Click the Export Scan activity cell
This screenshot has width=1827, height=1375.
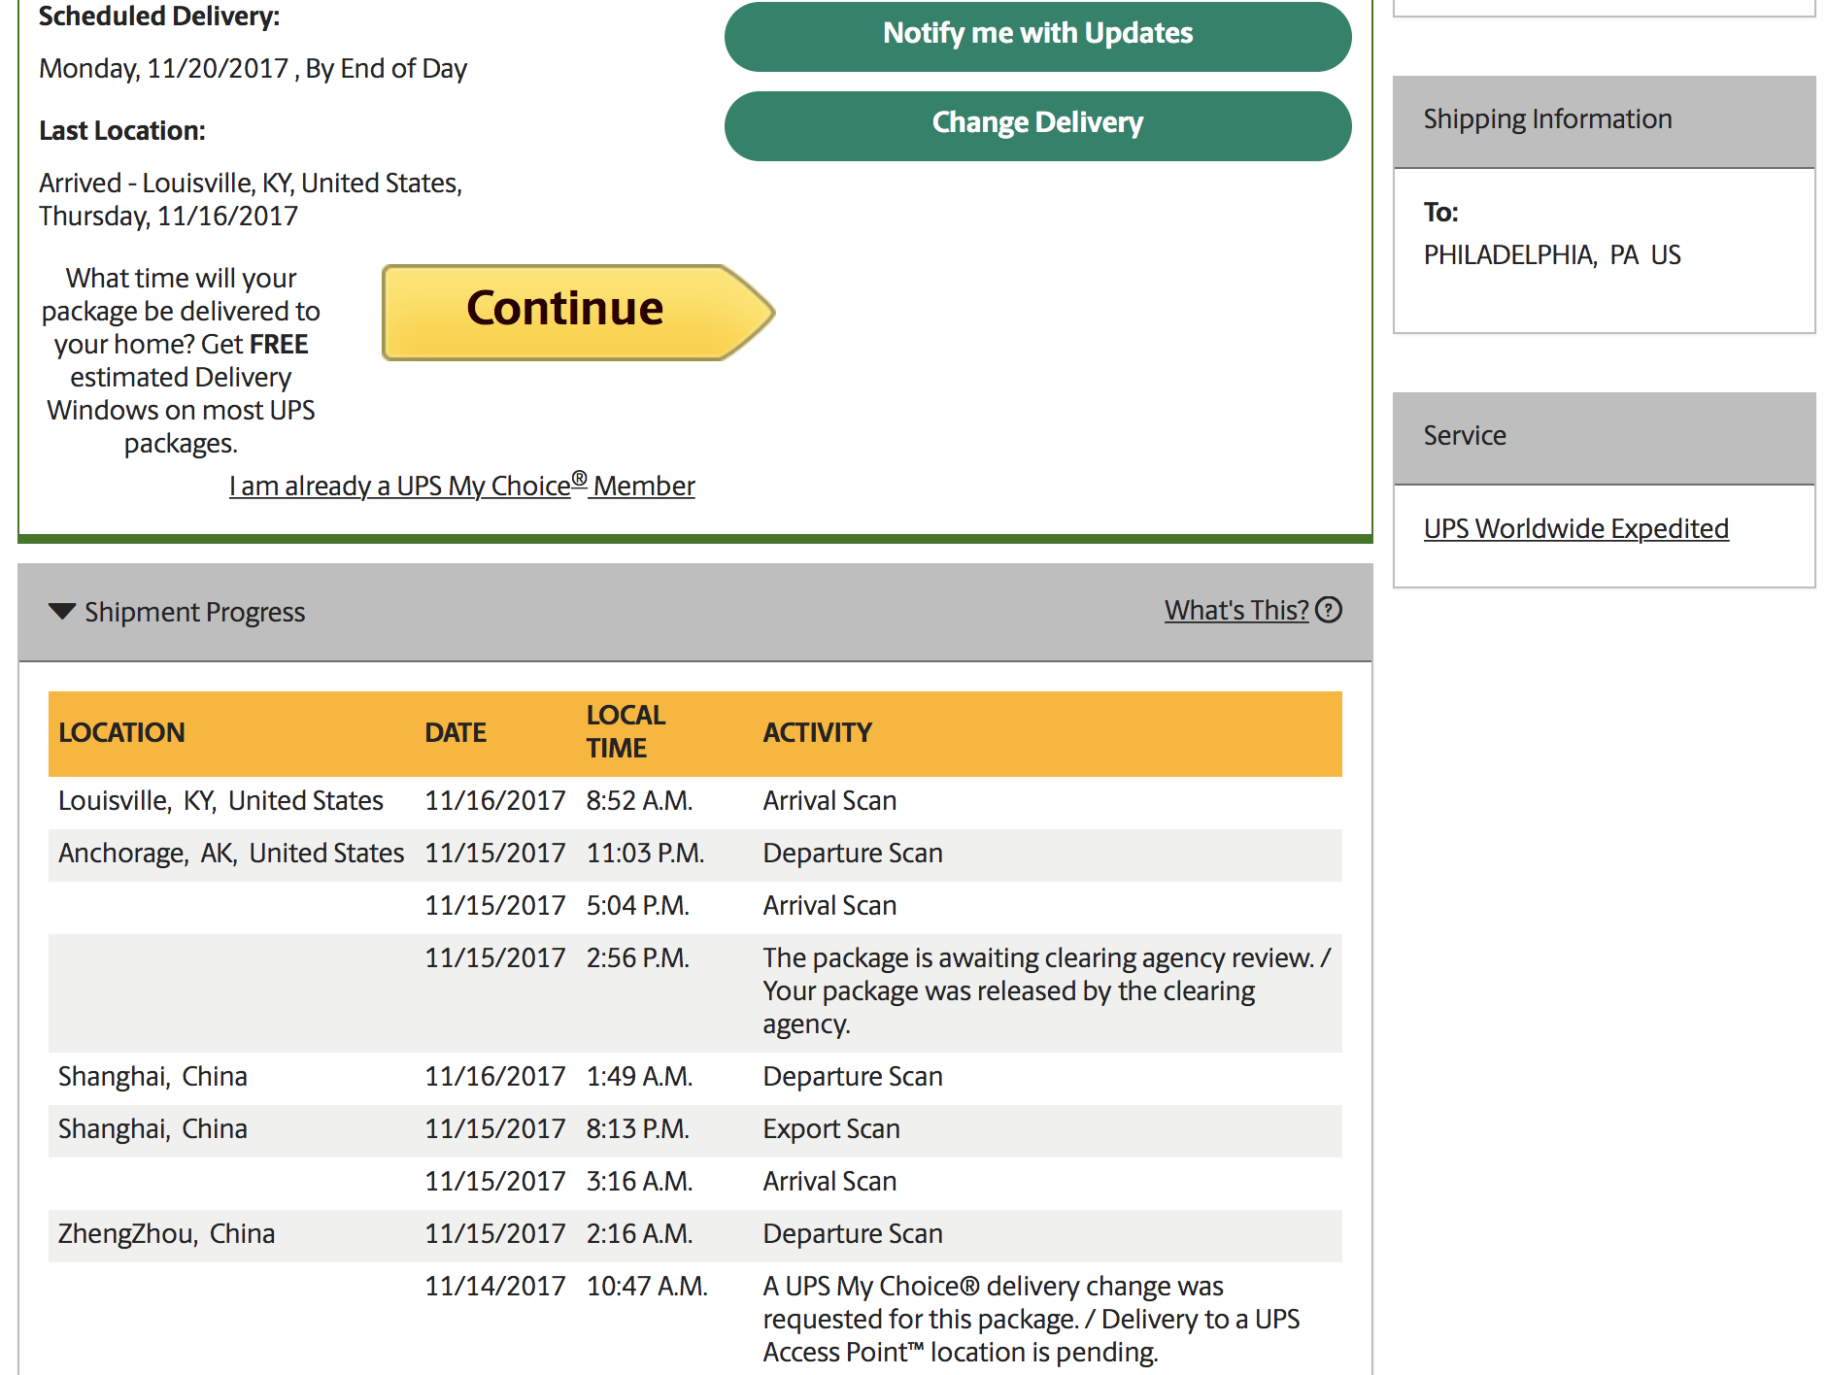click(x=831, y=1128)
